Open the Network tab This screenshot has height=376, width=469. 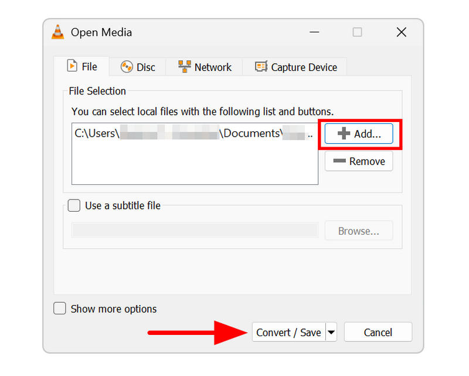pos(205,67)
